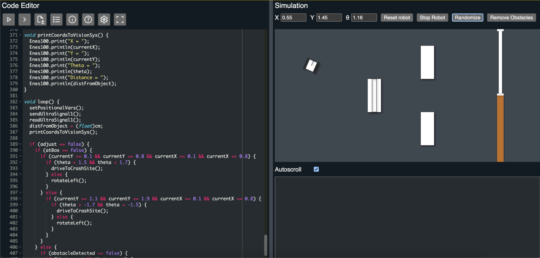Viewport: 540px width, 258px height.
Task: Open the info circle icon
Action: pos(72,19)
